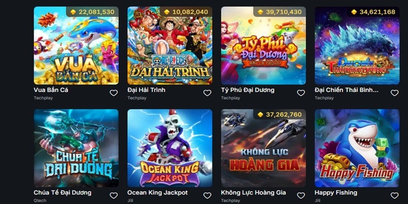Viewport: 408px width, 204px height.
Task: Click the Ocean King Jackpot heart icon
Action: pyautogui.click(x=207, y=195)
